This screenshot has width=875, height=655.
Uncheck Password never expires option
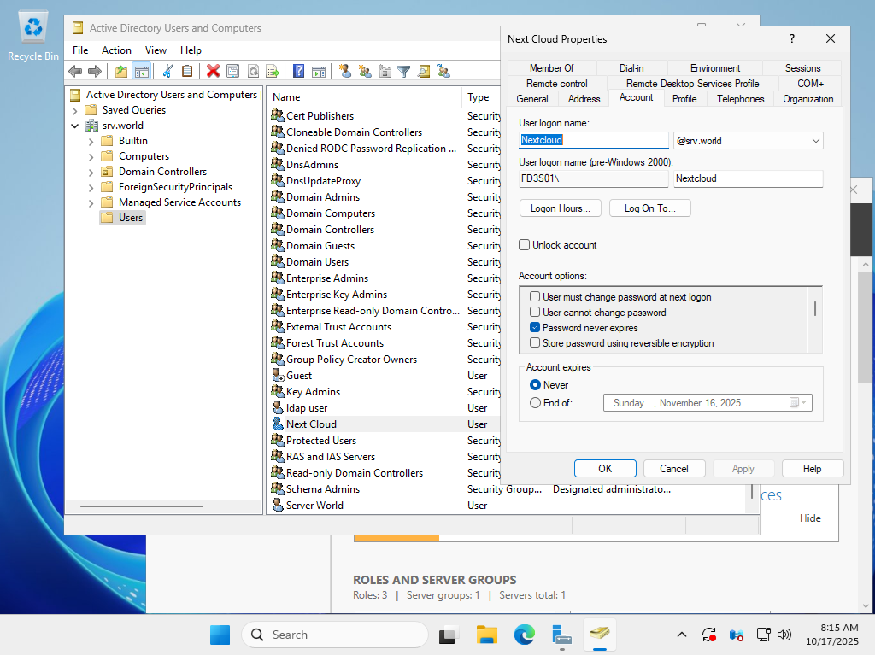coord(535,328)
